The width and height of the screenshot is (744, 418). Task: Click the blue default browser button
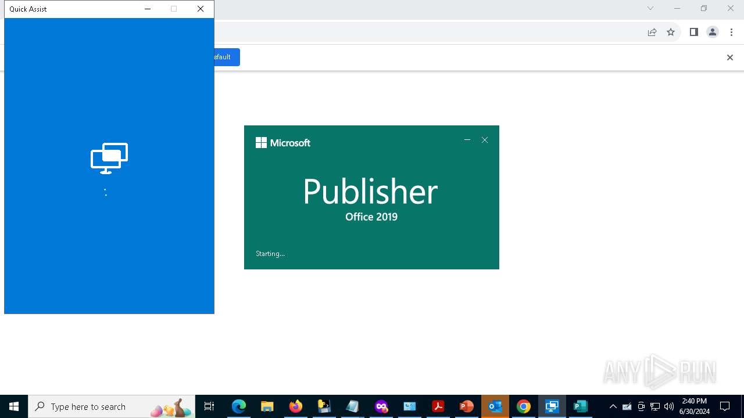[227, 57]
